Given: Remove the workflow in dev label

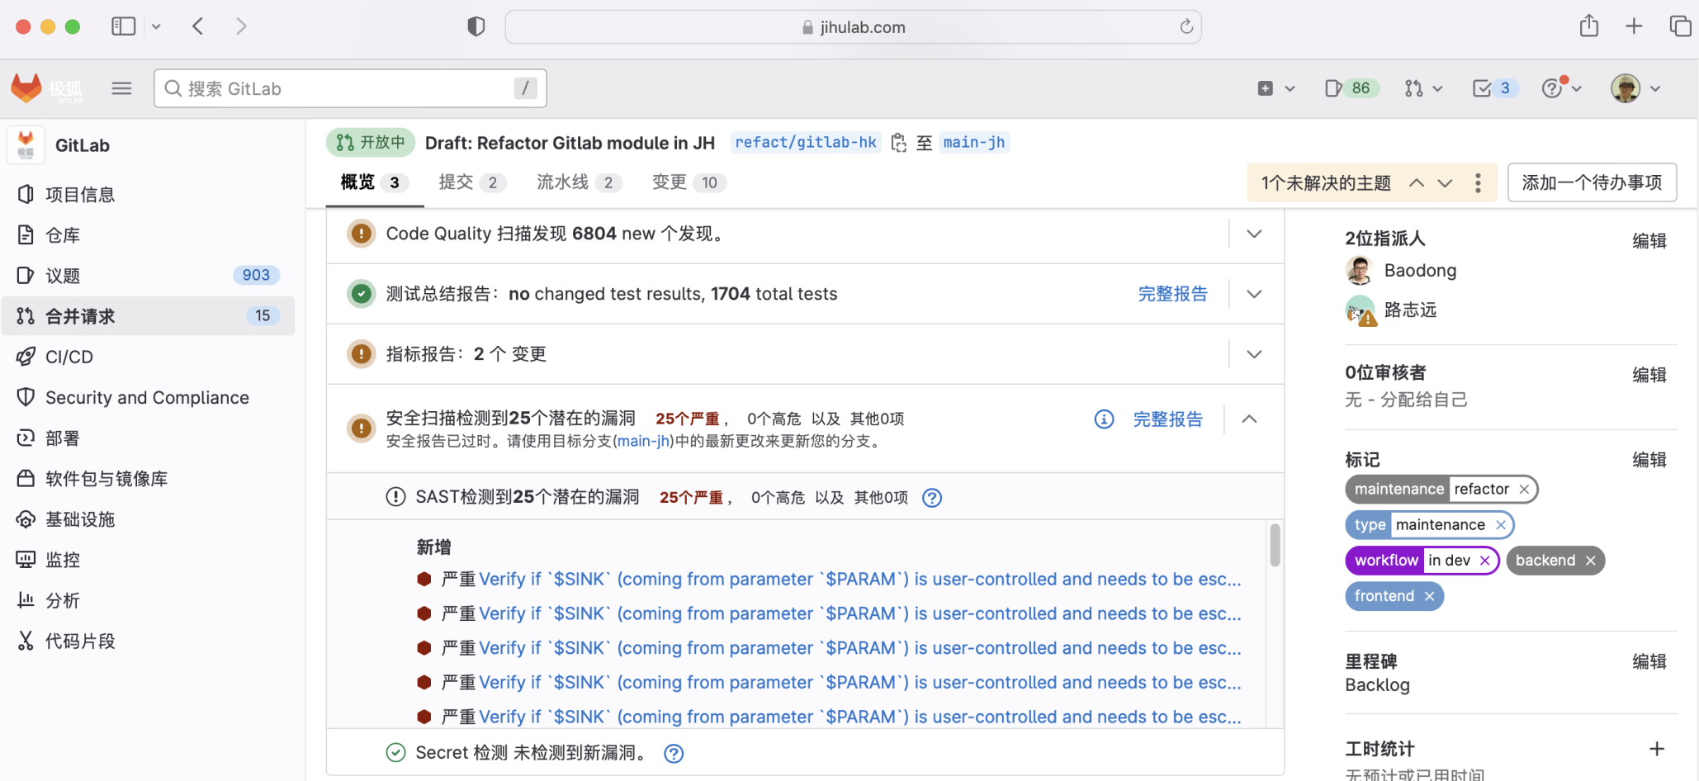Looking at the screenshot, I should [x=1484, y=561].
